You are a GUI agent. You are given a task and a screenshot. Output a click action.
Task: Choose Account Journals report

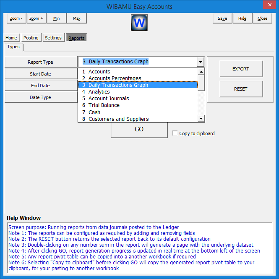coord(138,99)
